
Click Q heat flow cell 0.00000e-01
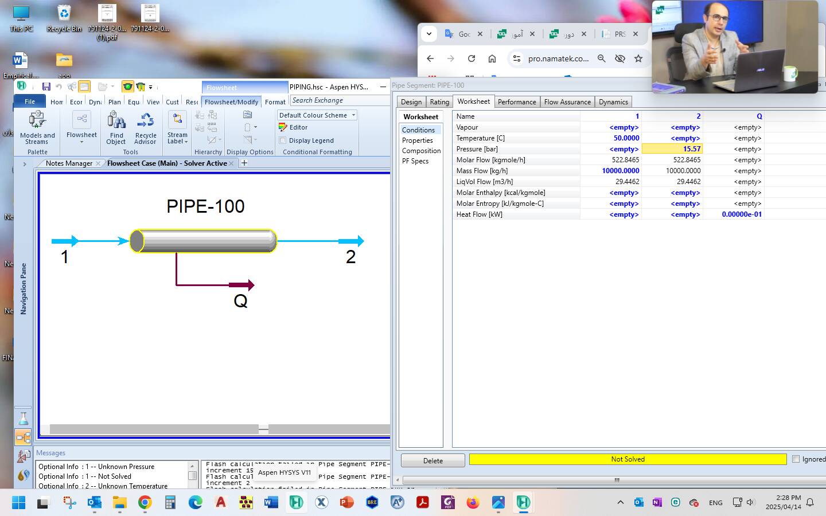[x=734, y=214]
